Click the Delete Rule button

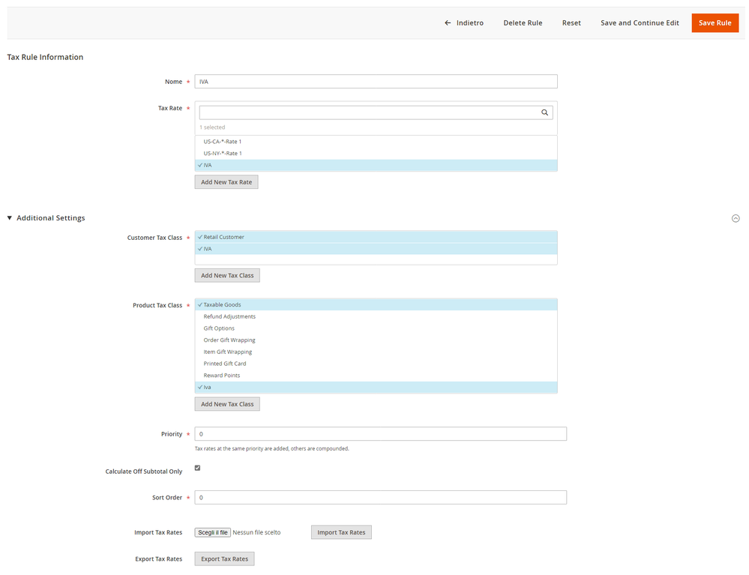coord(523,23)
